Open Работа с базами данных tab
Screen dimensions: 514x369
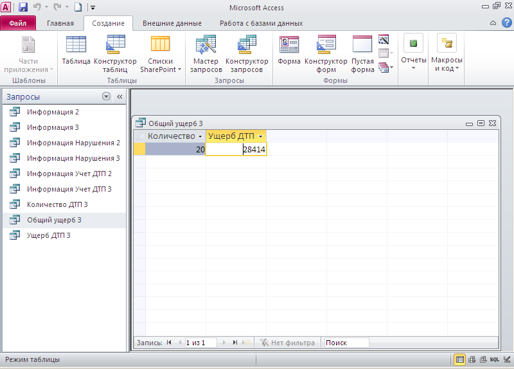(x=261, y=23)
